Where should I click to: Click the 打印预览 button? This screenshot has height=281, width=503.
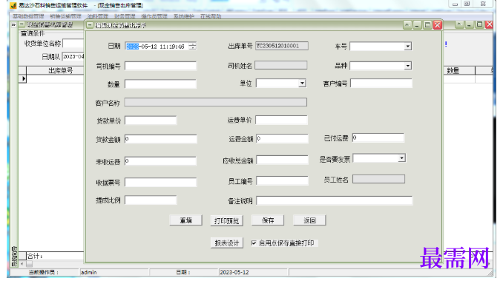[227, 220]
